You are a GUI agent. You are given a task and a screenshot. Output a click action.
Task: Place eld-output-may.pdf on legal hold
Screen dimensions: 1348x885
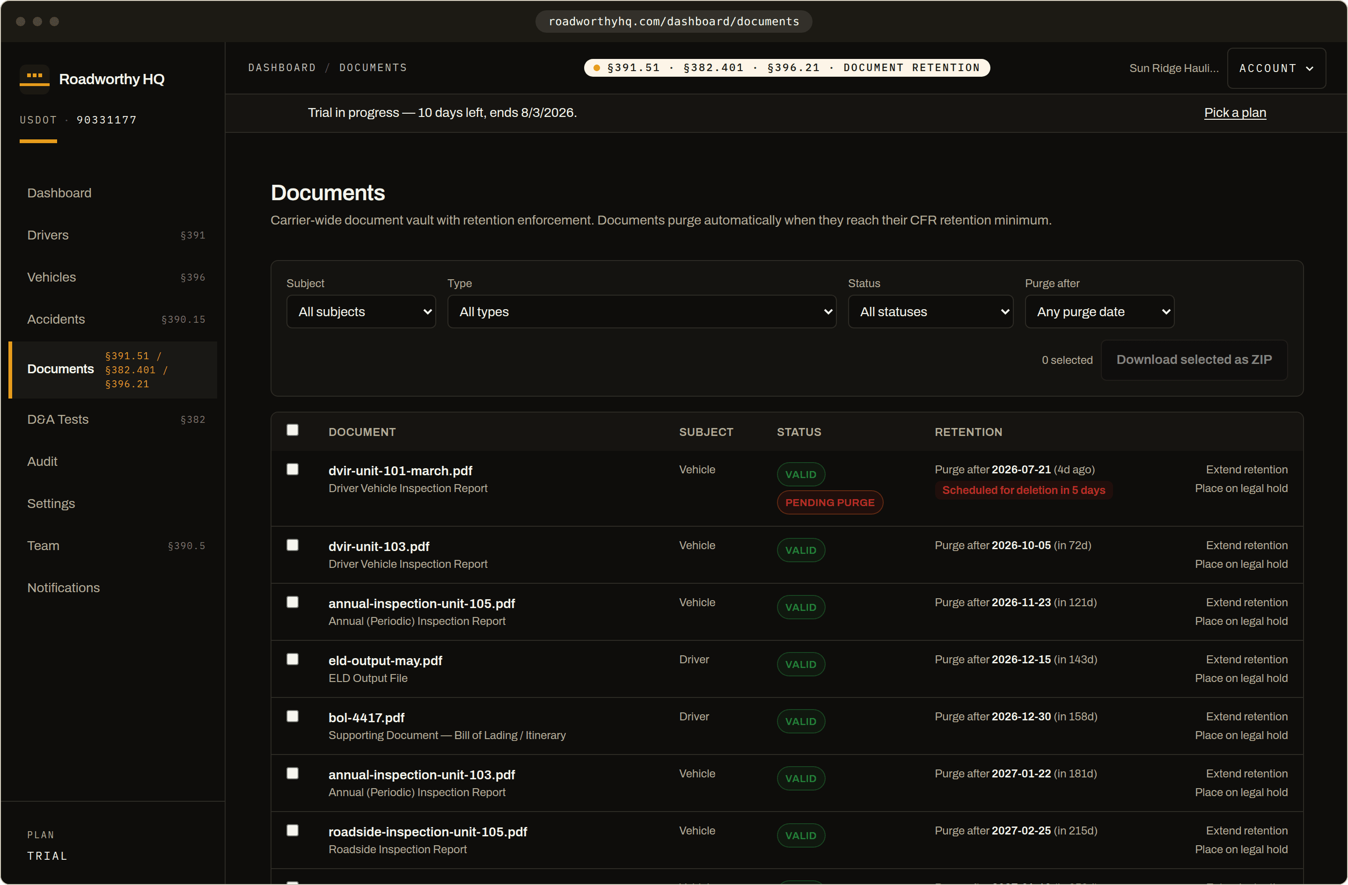pos(1241,678)
